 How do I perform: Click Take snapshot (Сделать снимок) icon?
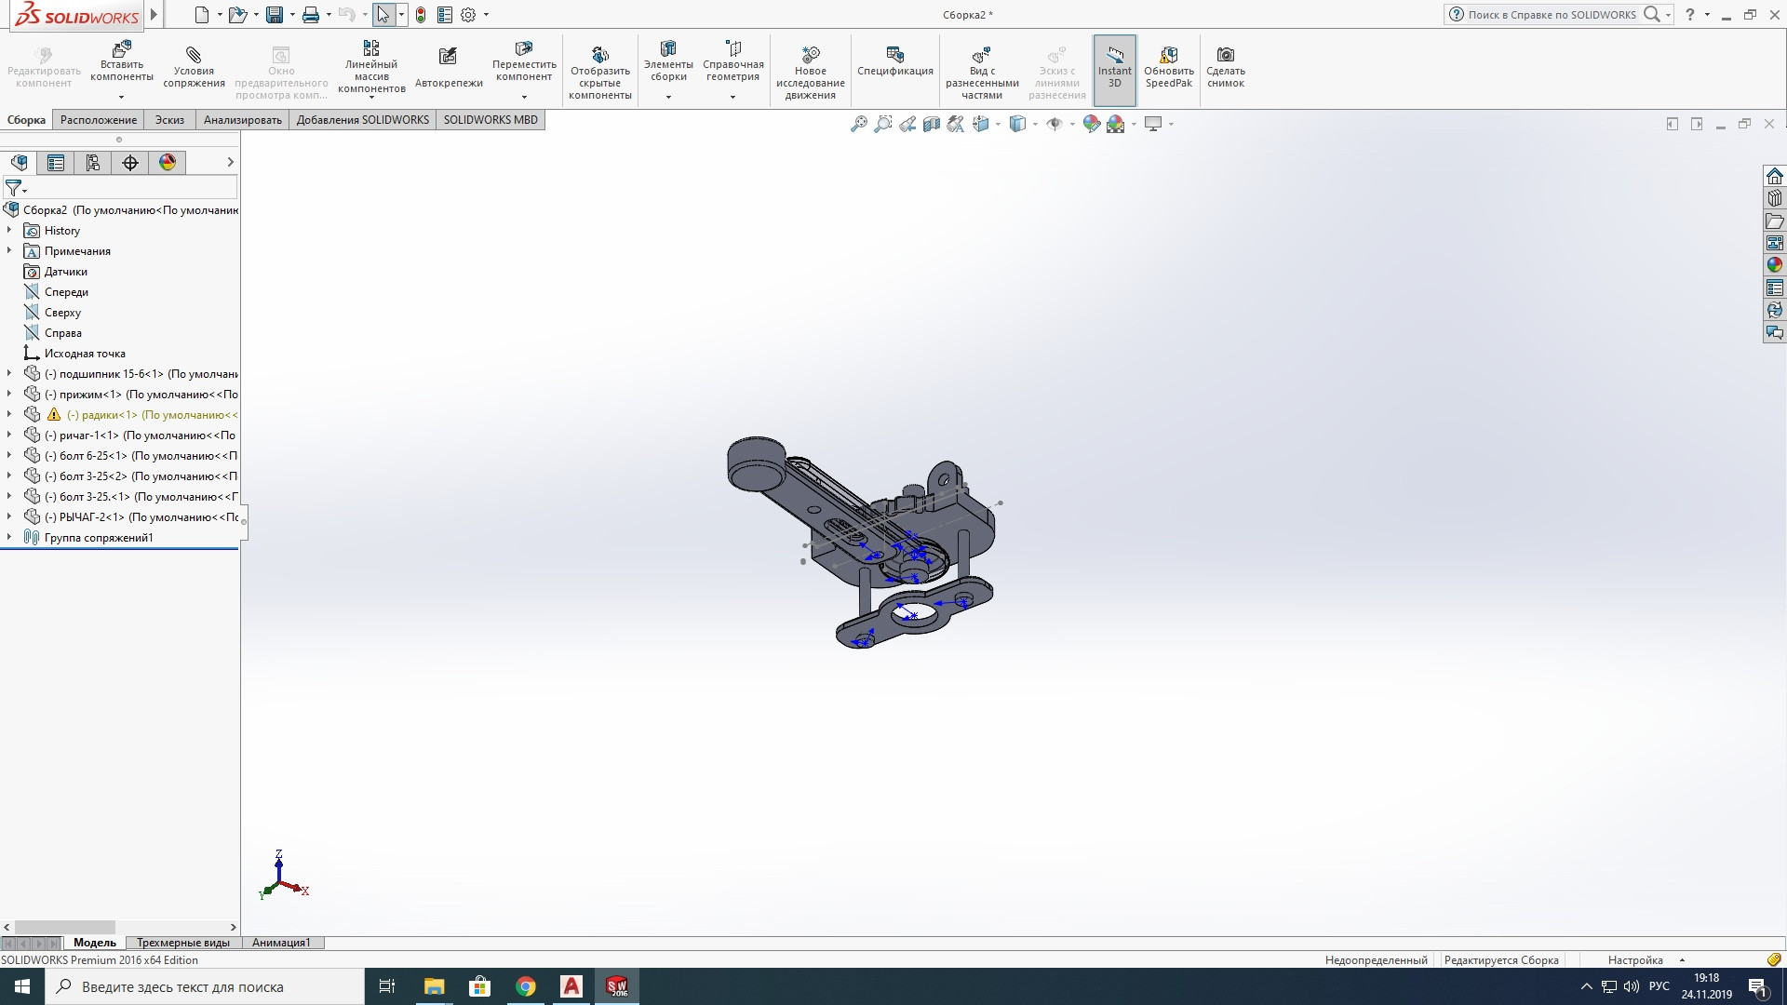tap(1226, 55)
